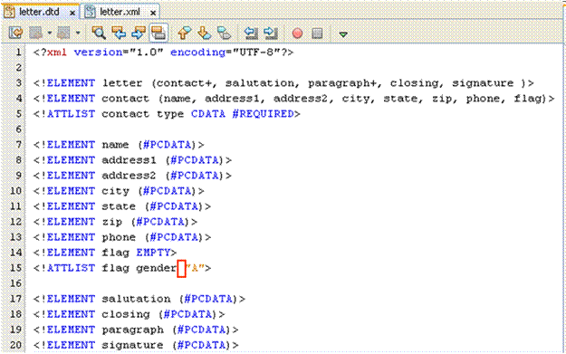Image resolution: width=566 pixels, height=354 pixels.
Task: Close the letter.dtd tab
Action: tap(72, 13)
